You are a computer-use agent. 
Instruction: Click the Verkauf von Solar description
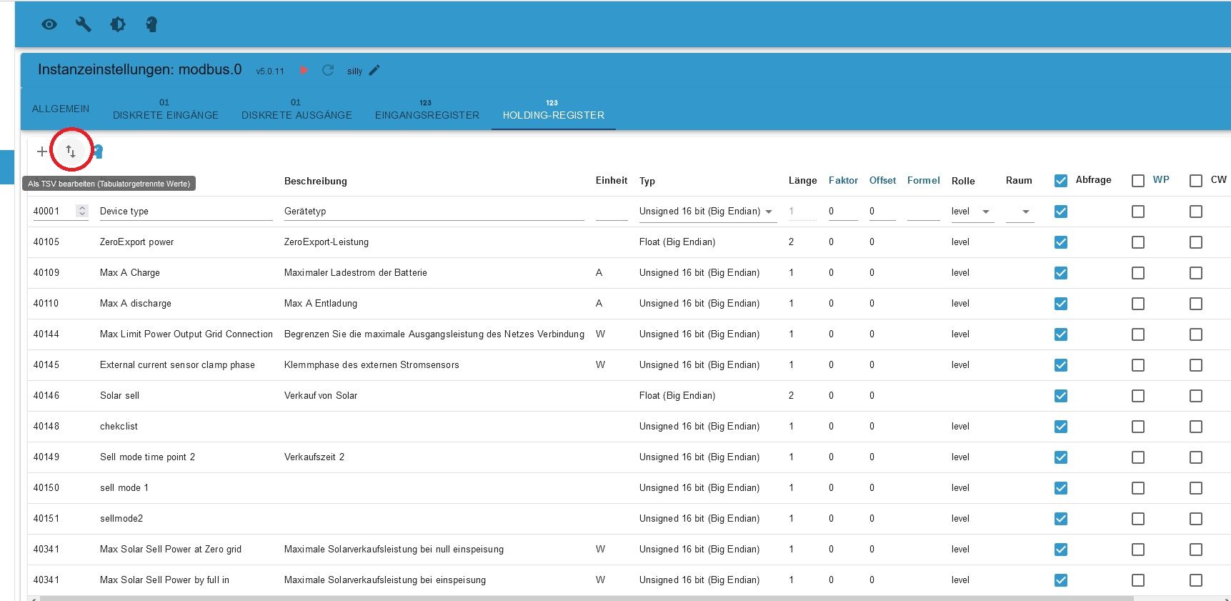321,396
